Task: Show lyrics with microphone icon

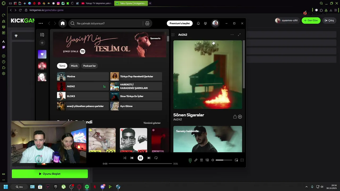Action: (x=196, y=160)
